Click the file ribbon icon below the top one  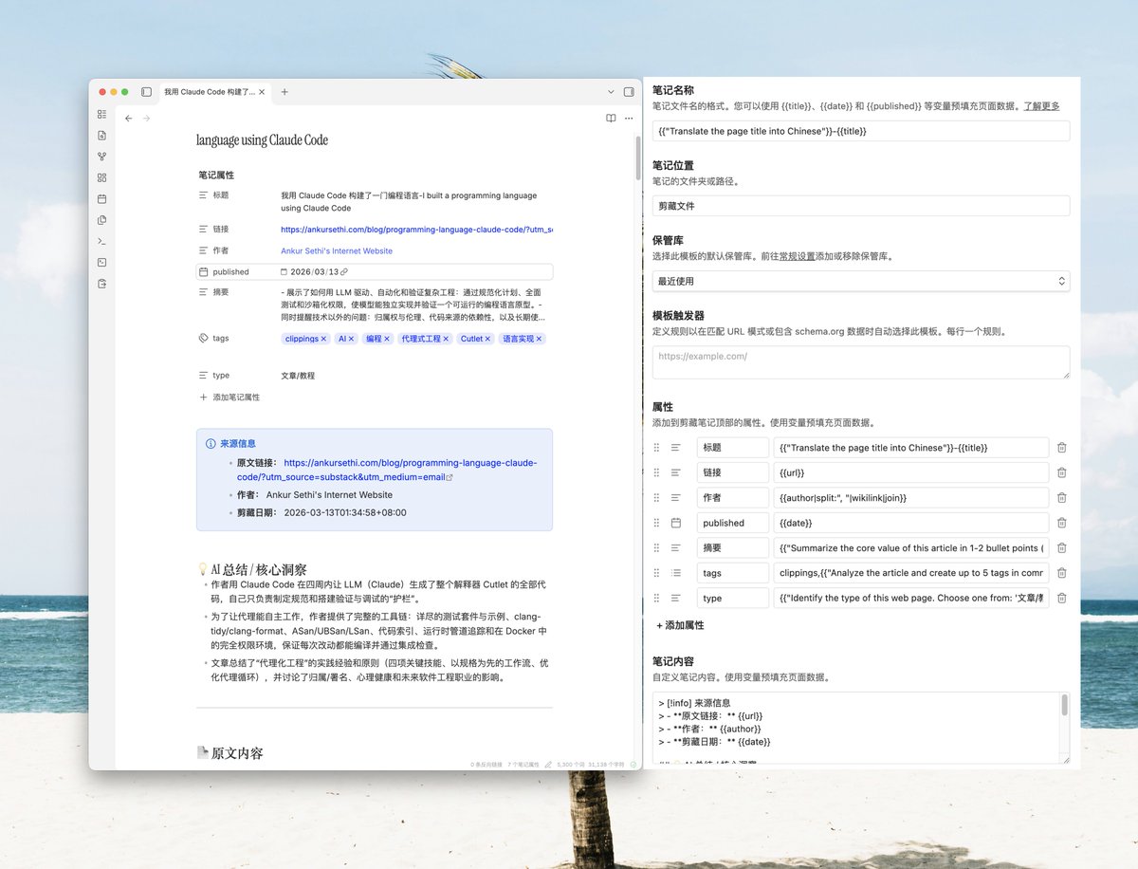point(101,136)
